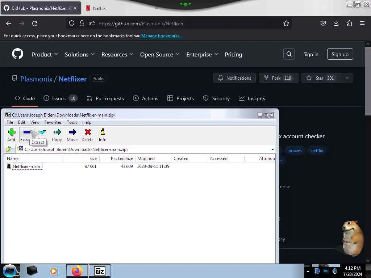
Task: Click the site padlock security icon
Action: [82, 23]
